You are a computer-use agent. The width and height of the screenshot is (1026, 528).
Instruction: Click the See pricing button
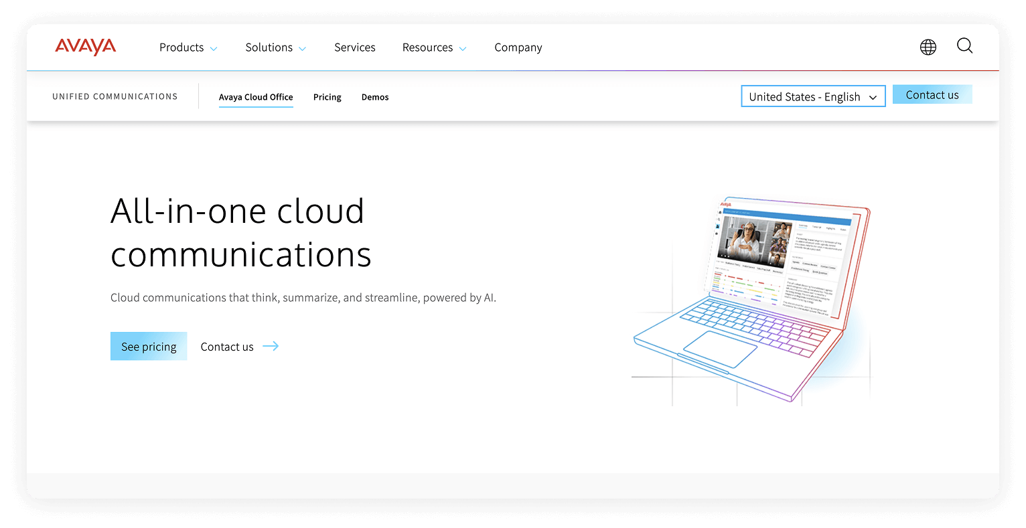click(149, 346)
